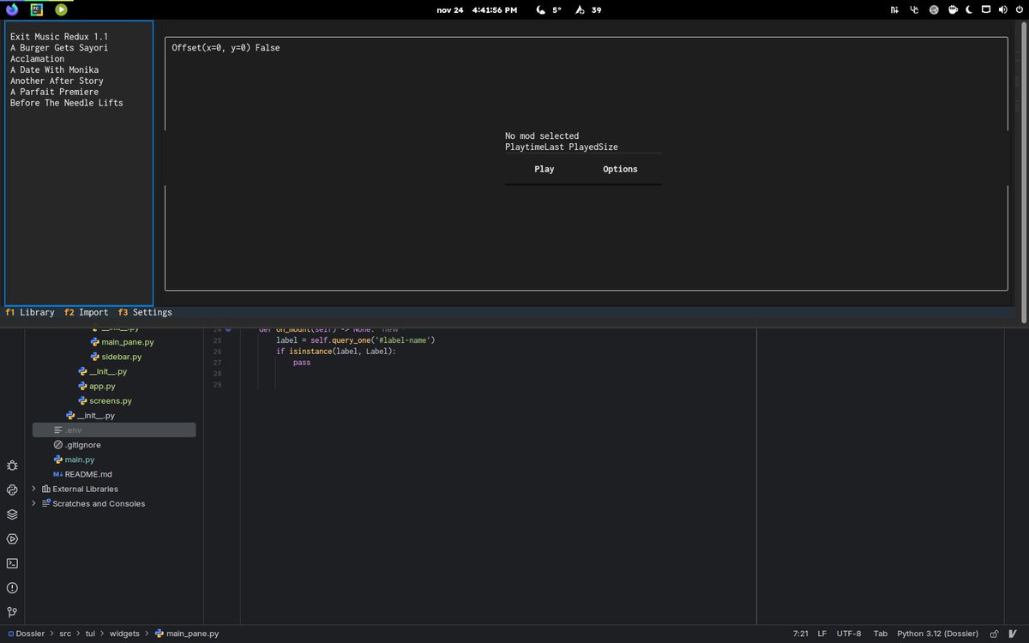Select Acclamation in mod list
This screenshot has width=1029, height=643.
point(37,59)
